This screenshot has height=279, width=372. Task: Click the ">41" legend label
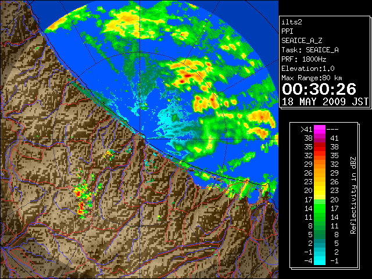306,130
